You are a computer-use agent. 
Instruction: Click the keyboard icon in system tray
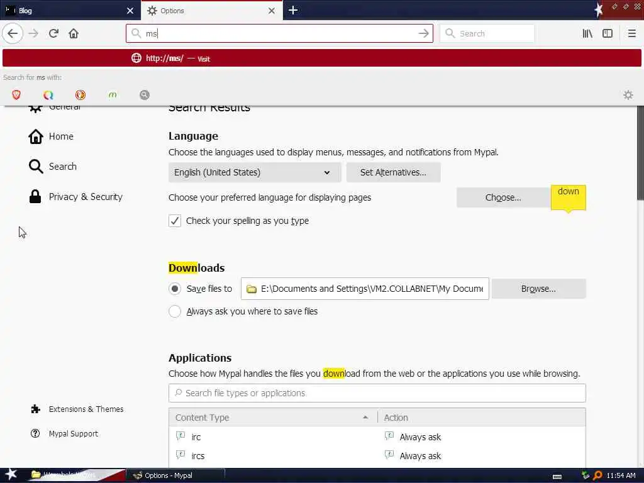[x=557, y=477]
